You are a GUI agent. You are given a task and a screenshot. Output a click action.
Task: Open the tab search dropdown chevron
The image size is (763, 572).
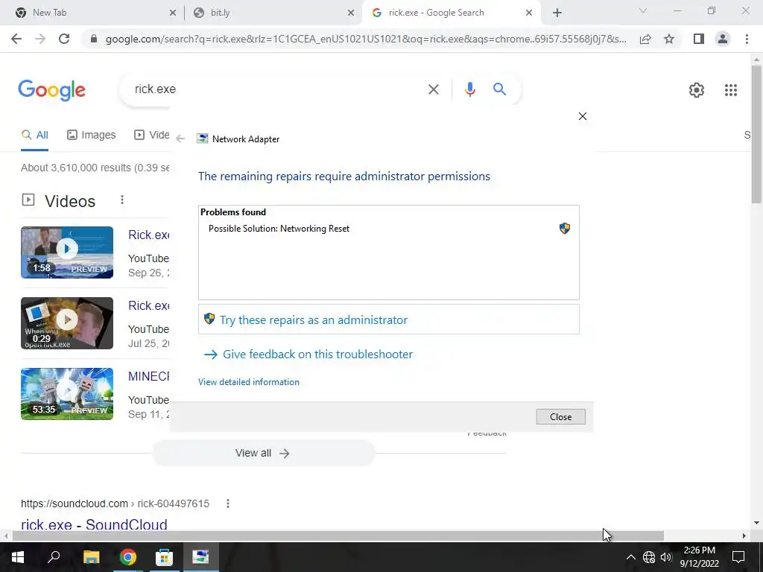click(642, 10)
